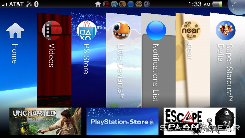Open the near app round icon
Viewport: 245px width, 138px height.
pyautogui.click(x=191, y=30)
